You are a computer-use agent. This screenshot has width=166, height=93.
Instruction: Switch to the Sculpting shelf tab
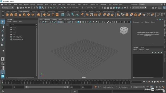(x=34, y=11)
